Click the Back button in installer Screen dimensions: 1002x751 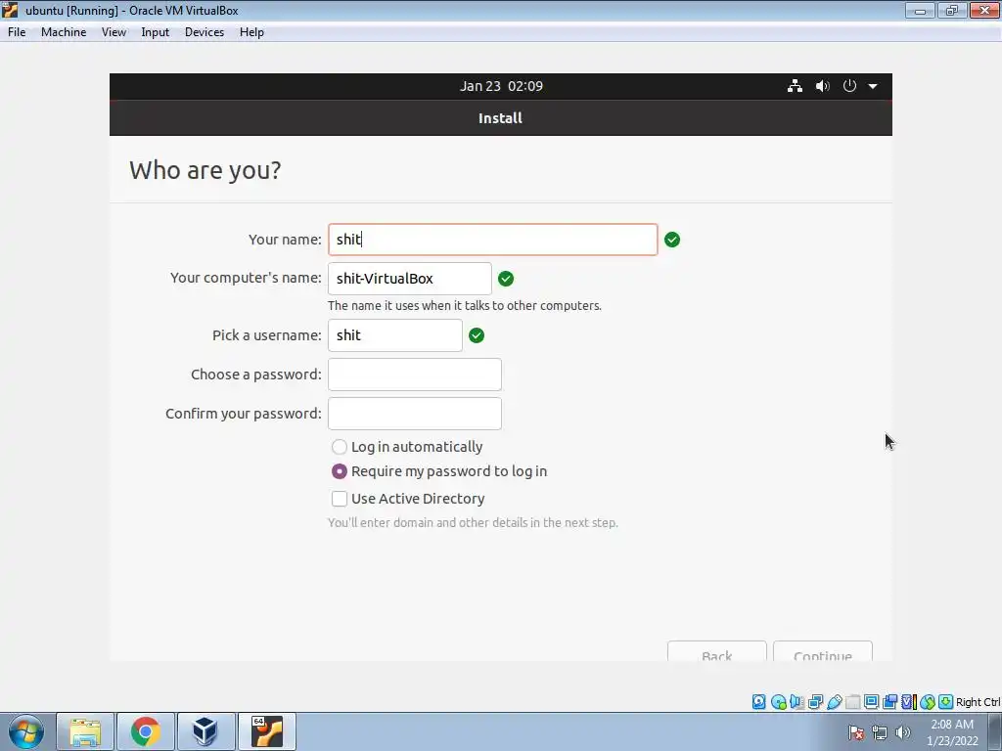(717, 651)
